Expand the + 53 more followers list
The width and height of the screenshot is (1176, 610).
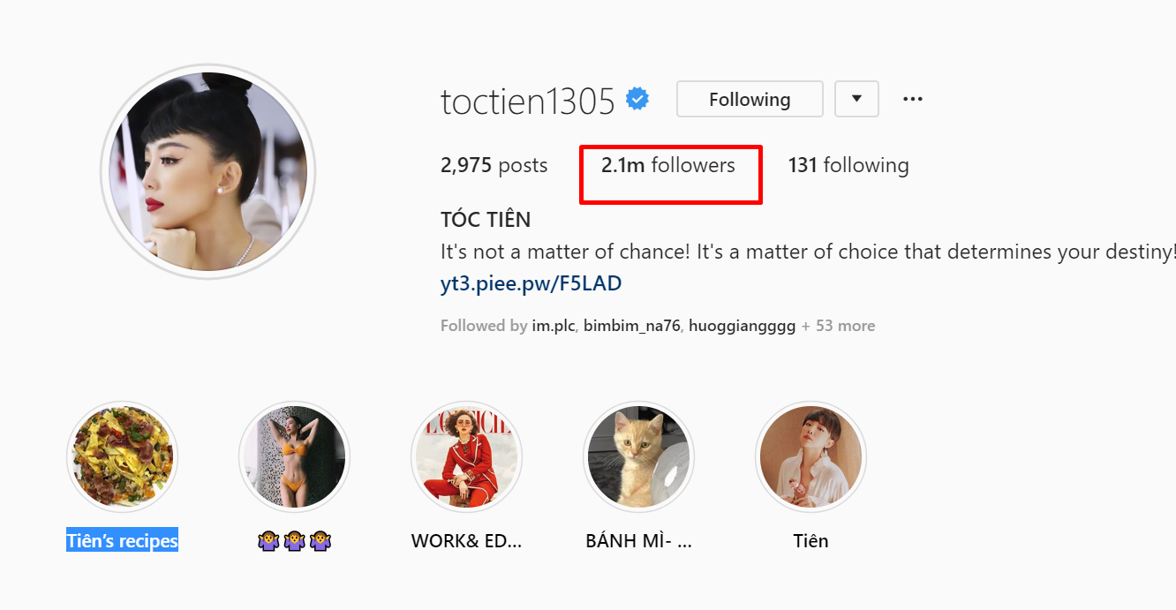click(839, 325)
